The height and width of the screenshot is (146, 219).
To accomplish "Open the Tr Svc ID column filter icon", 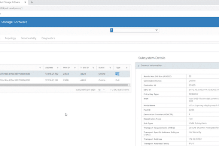I will (93, 68).
